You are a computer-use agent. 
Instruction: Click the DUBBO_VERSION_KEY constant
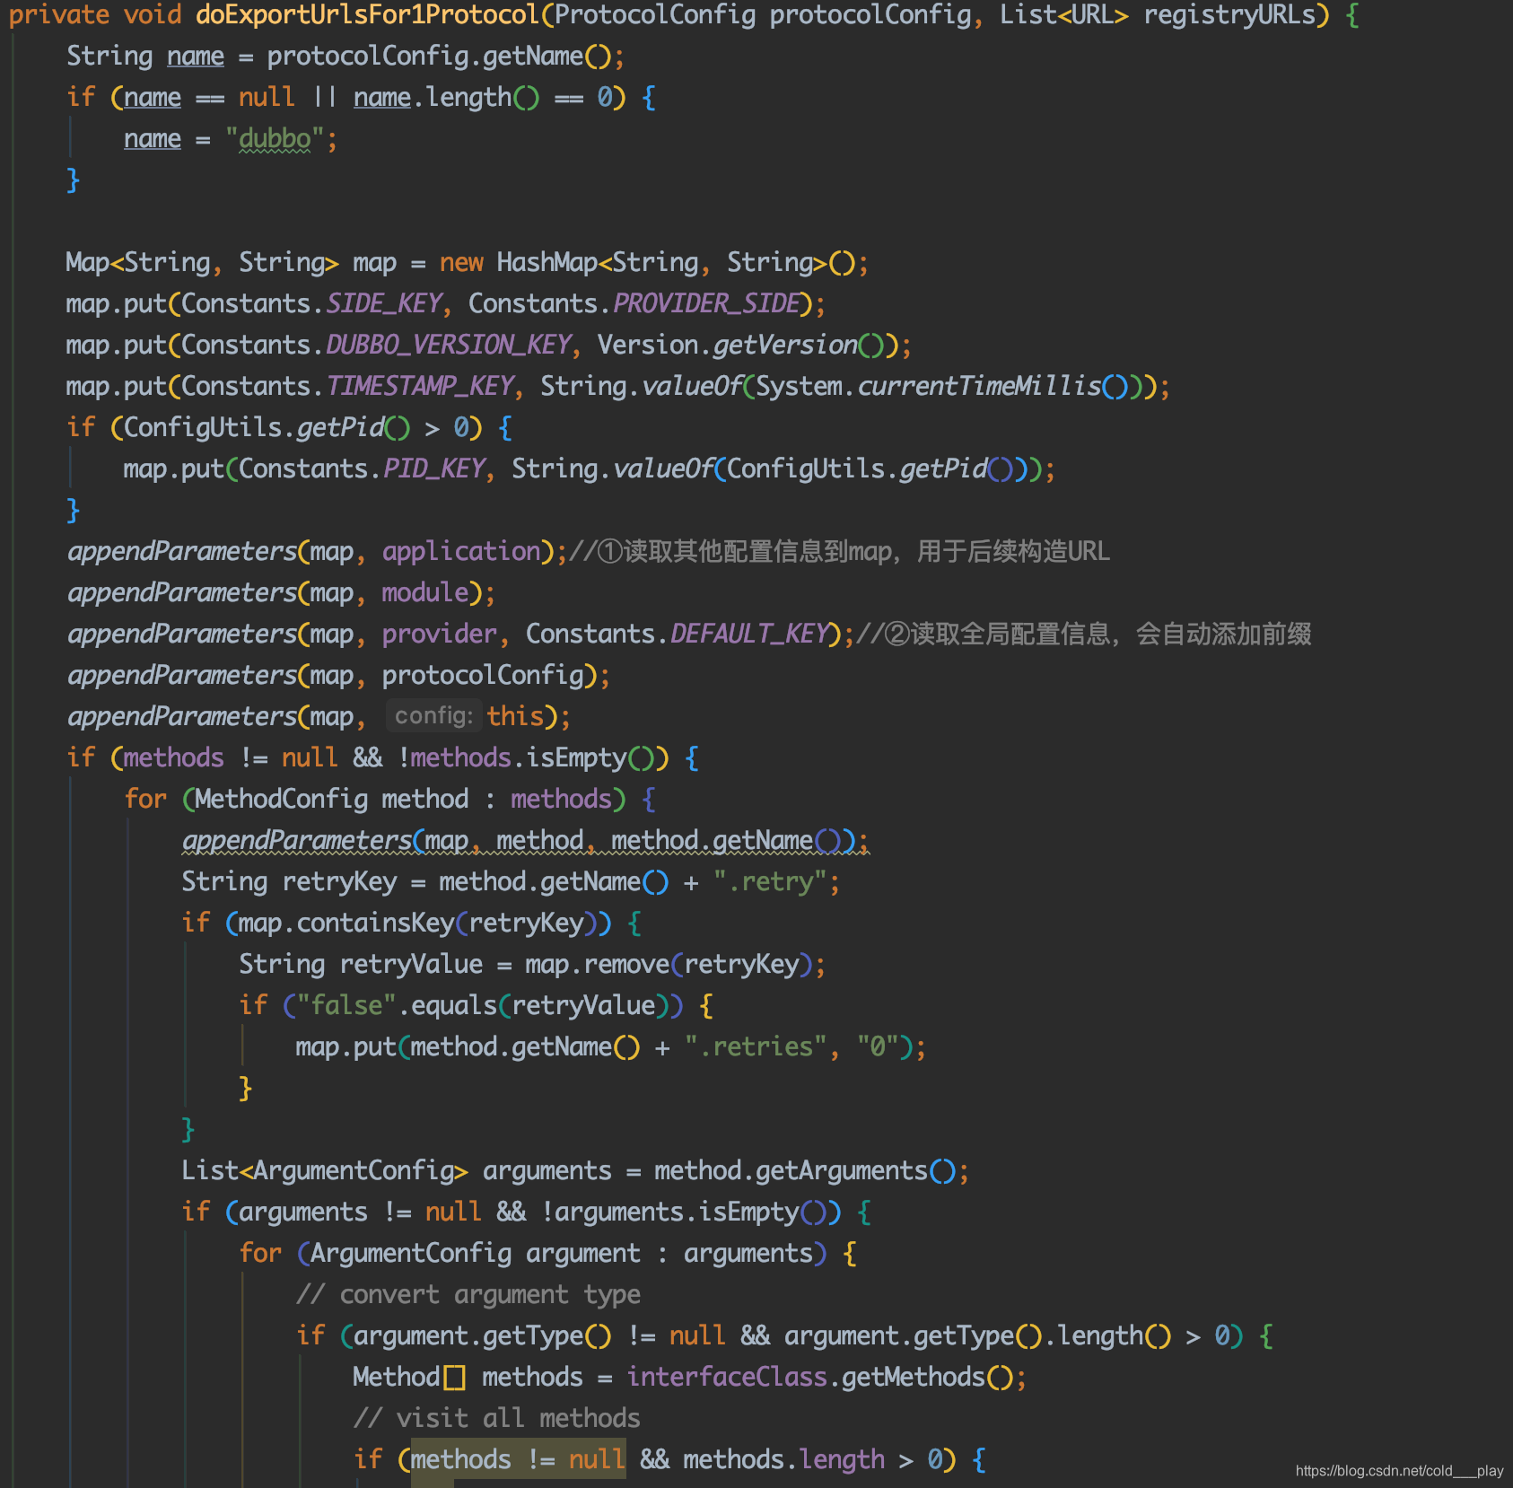pos(448,346)
